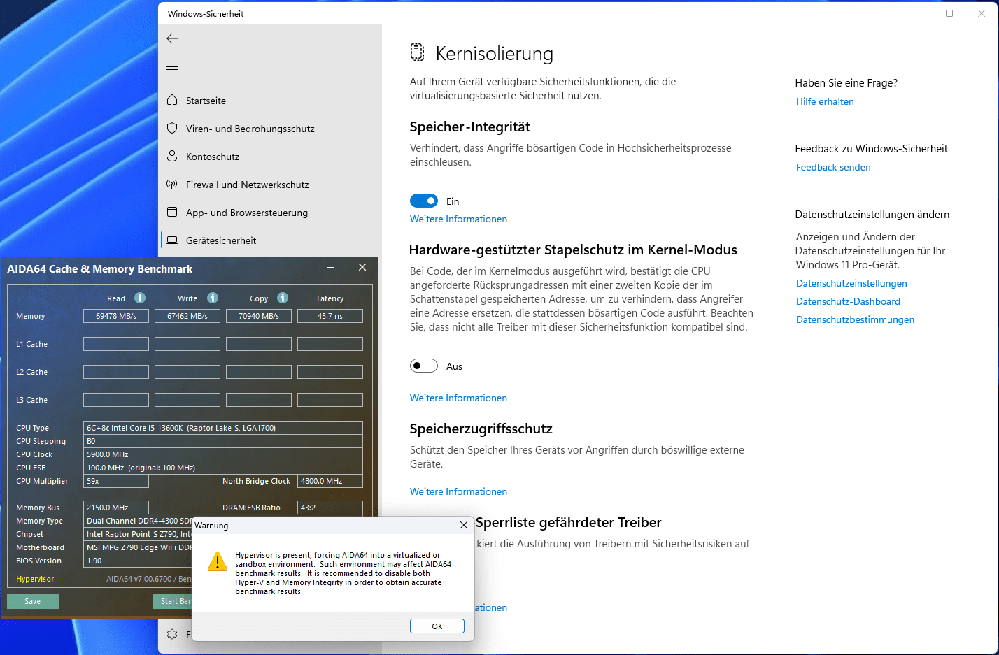Screen dimensions: 999x655
Task: Turn off Speicher-Integrität toggle
Action: tap(424, 201)
